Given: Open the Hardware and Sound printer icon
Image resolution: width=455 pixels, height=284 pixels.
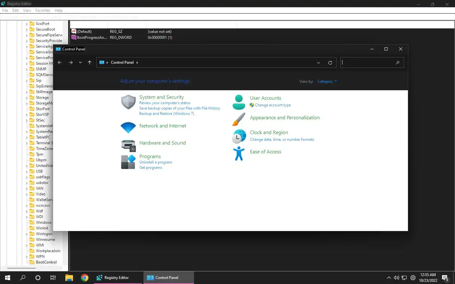Looking at the screenshot, I should pos(128,145).
